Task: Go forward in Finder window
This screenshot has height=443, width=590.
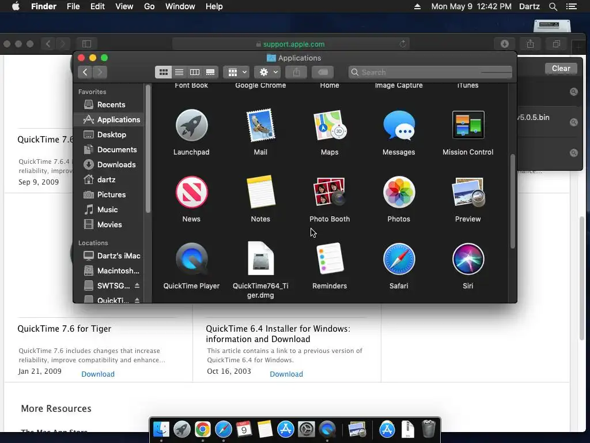Action: [x=100, y=72]
